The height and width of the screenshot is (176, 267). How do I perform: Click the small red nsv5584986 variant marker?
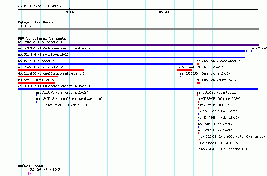click(198, 83)
